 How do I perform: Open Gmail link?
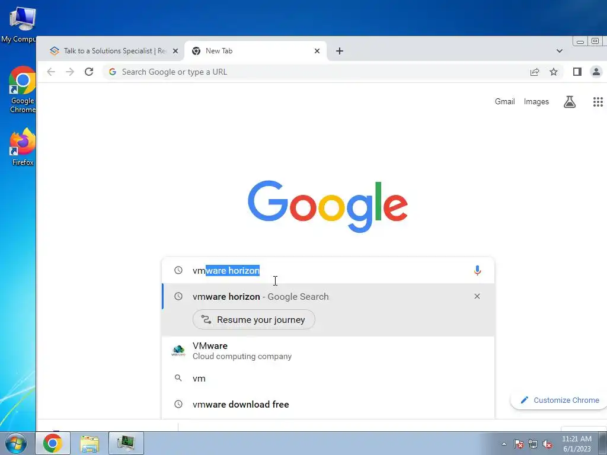(504, 102)
